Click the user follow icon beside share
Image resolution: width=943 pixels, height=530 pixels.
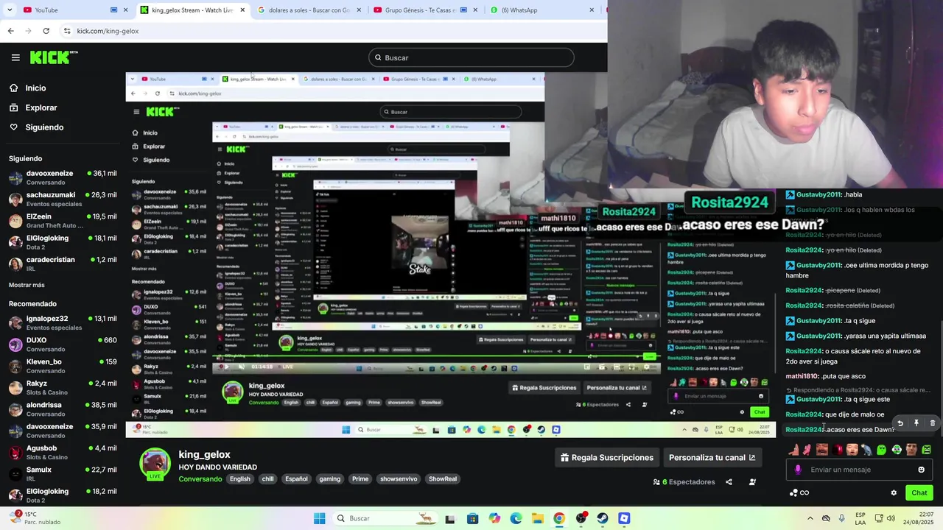tap(752, 482)
